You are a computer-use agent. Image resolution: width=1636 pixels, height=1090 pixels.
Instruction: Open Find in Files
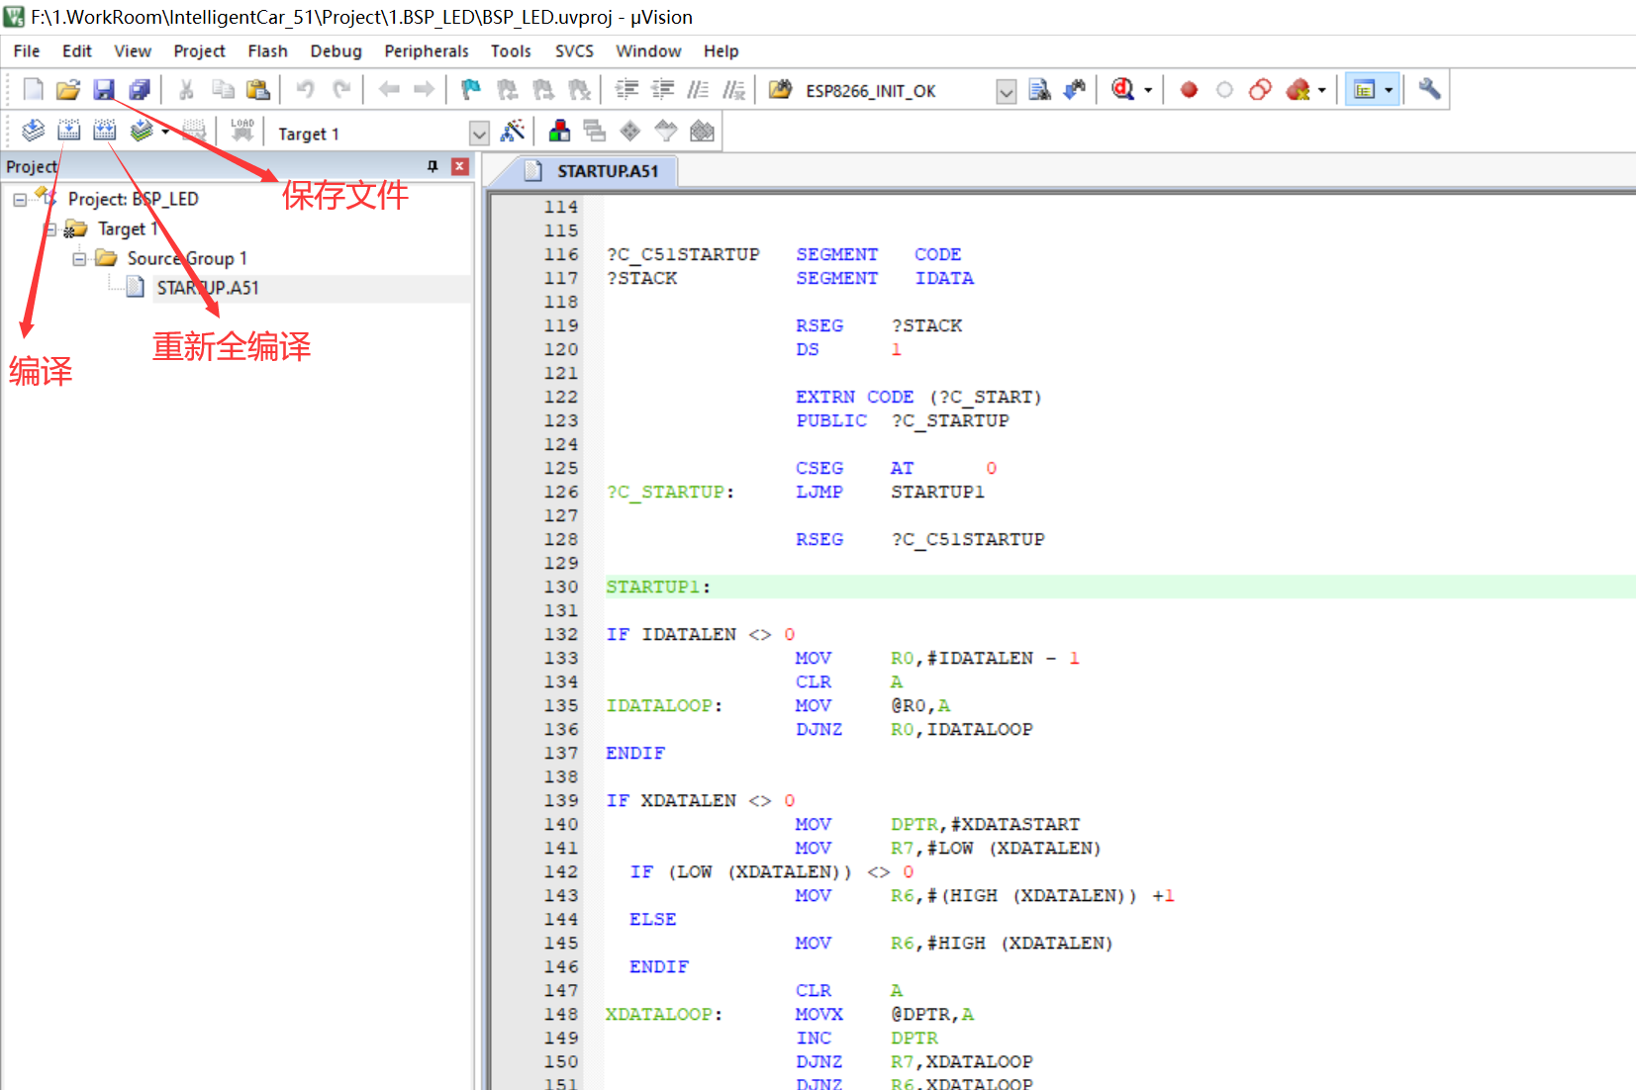tap(780, 90)
